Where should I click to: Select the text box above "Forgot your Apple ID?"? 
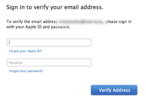[x=49, y=42]
